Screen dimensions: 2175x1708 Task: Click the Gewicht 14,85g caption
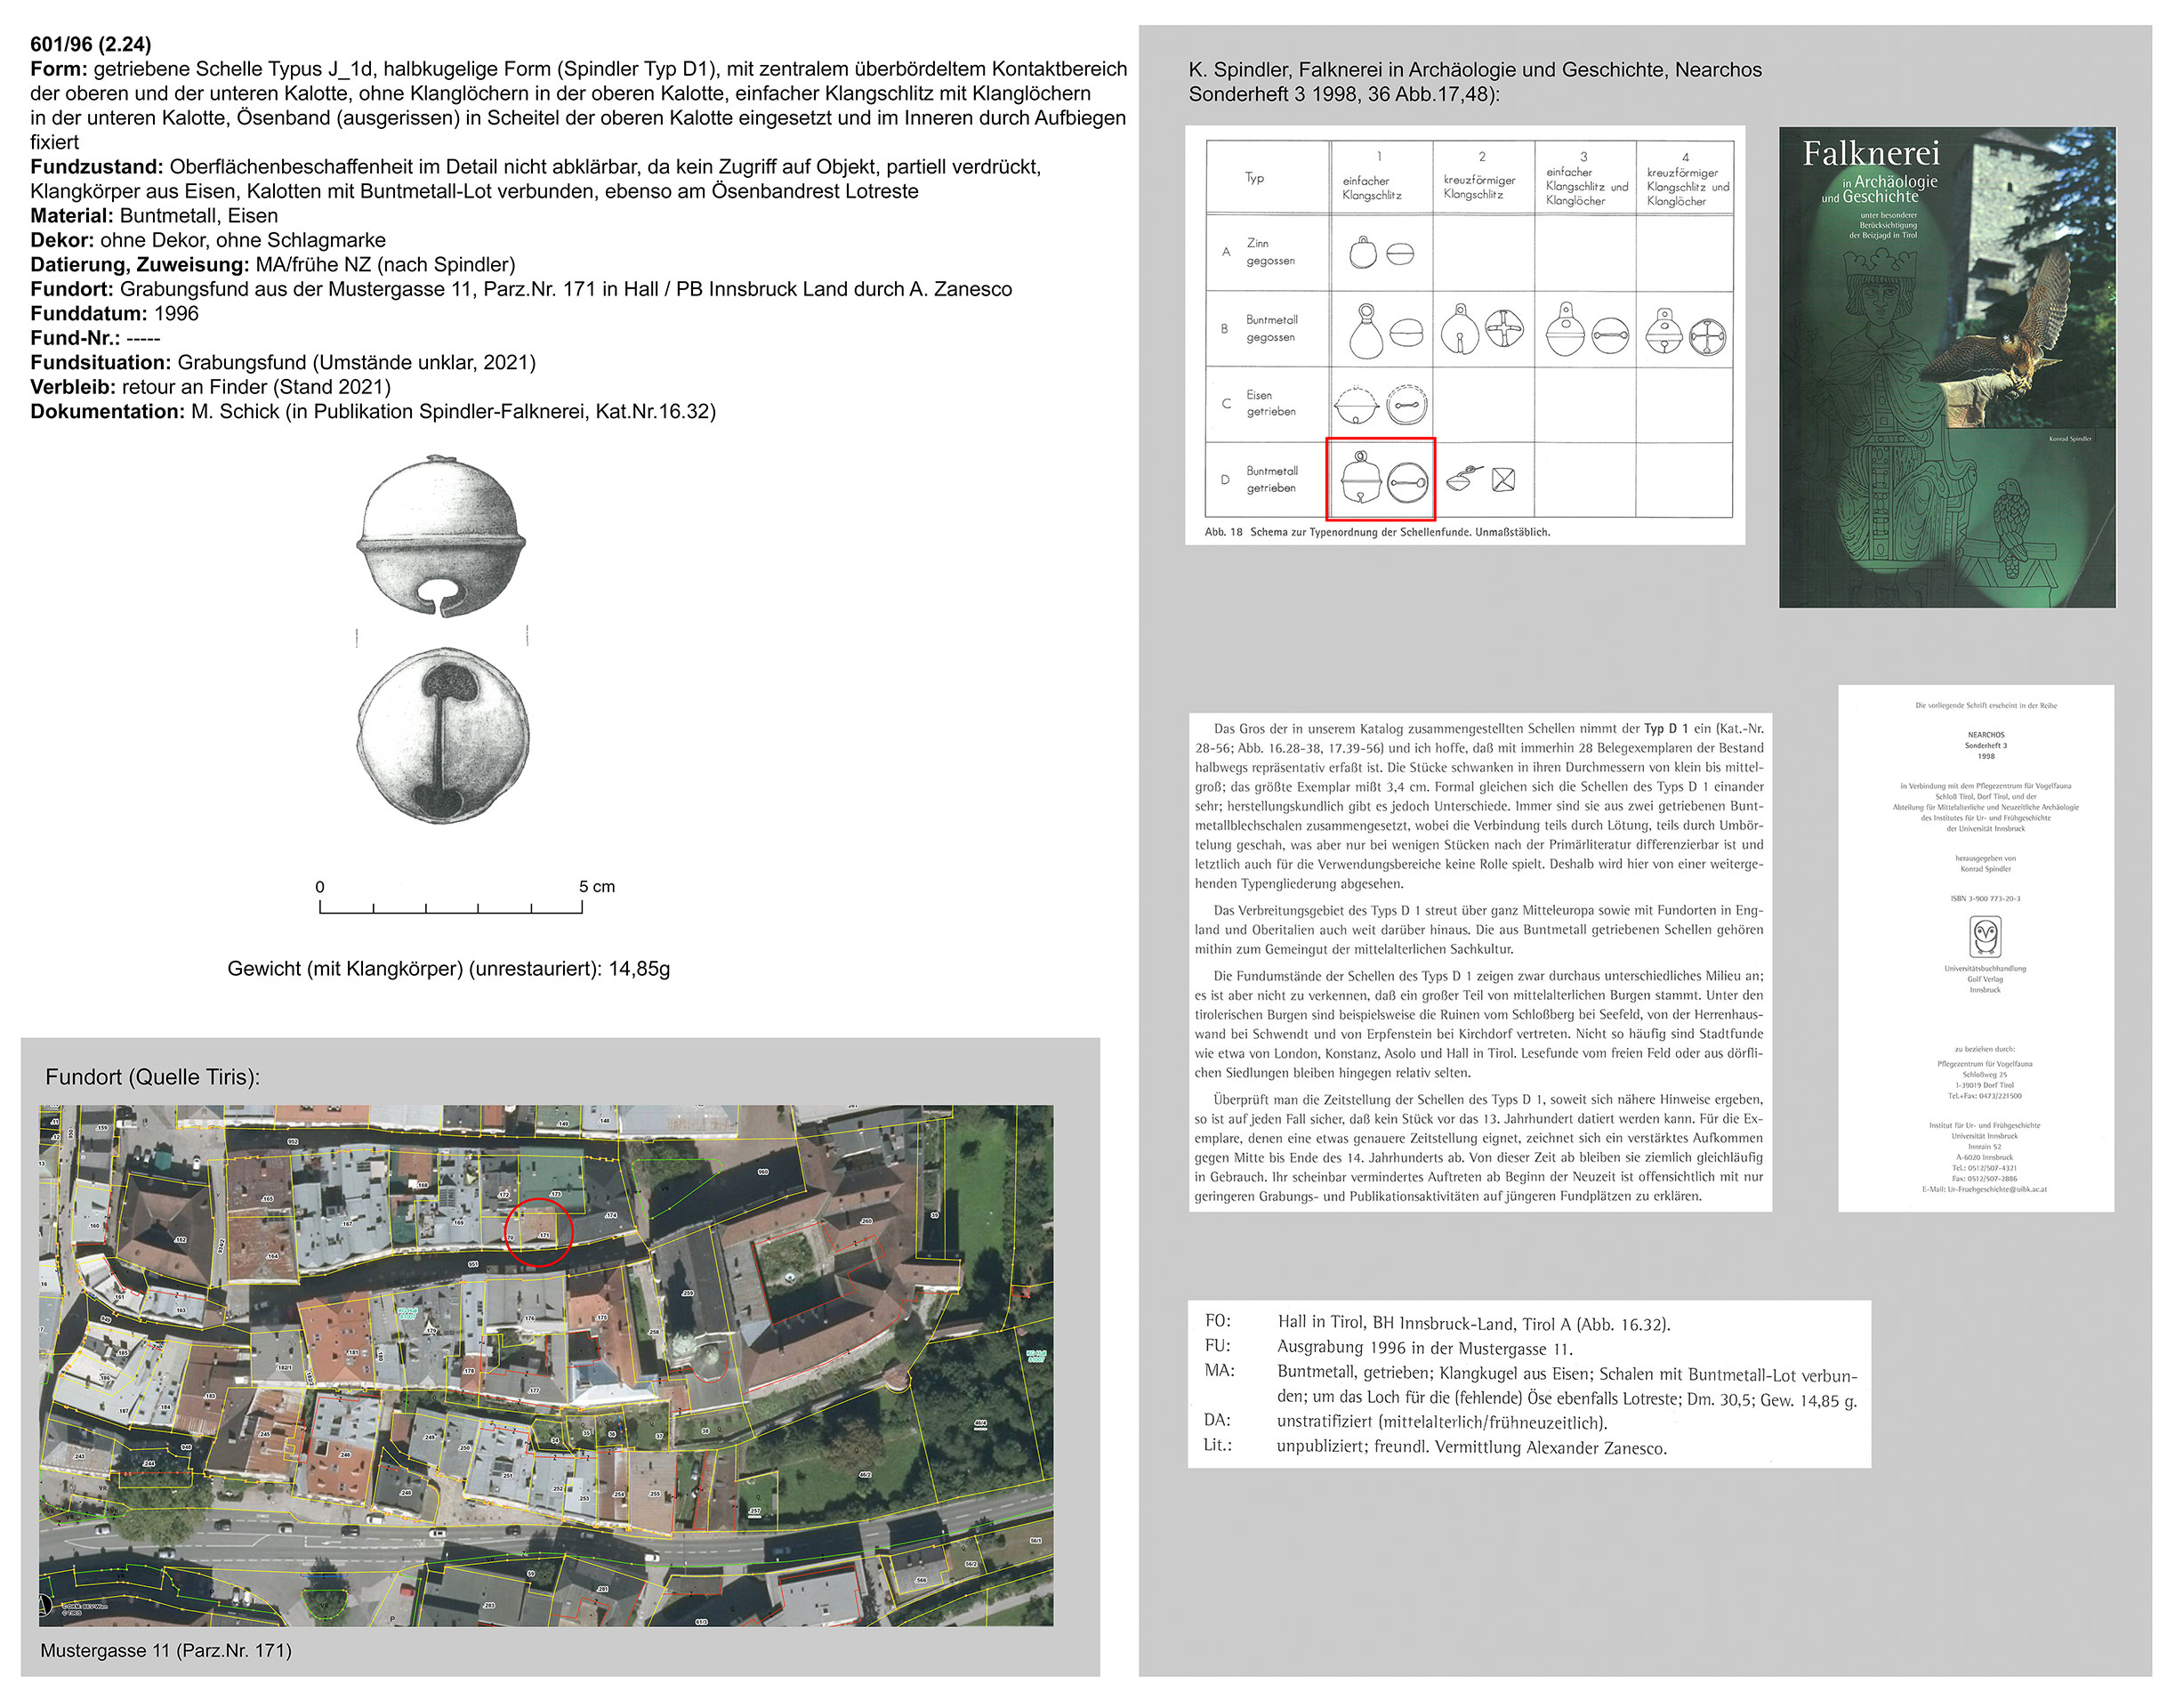click(448, 968)
